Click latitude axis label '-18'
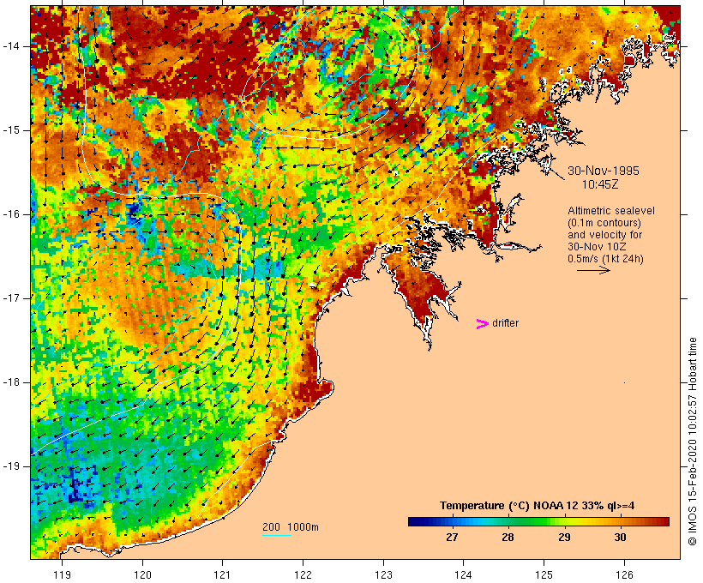Screen dimensions: 703x583 click(10, 382)
